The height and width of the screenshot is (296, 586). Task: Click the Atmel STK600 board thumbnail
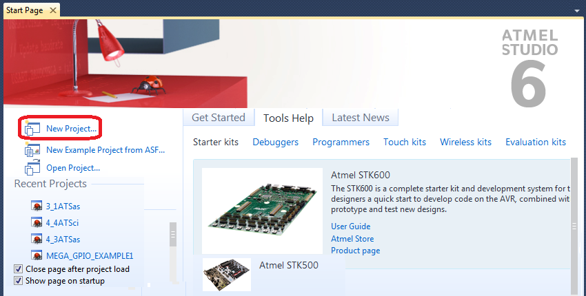[262, 211]
